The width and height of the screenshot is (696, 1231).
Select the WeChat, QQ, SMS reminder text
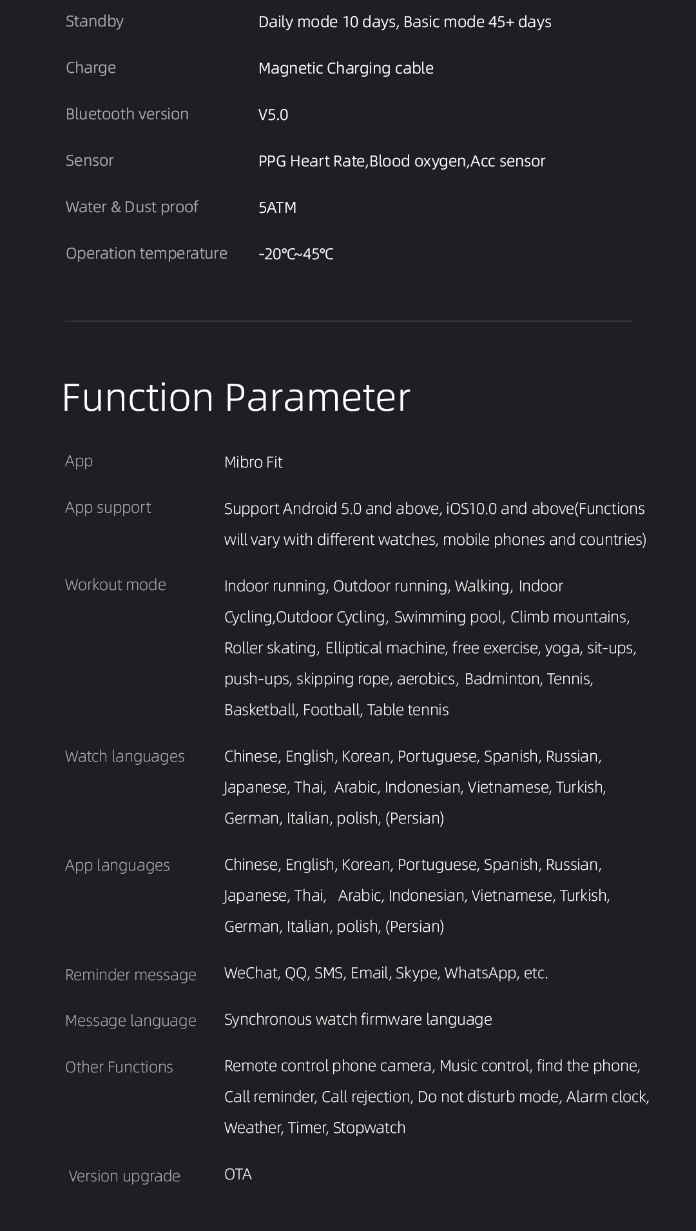386,973
